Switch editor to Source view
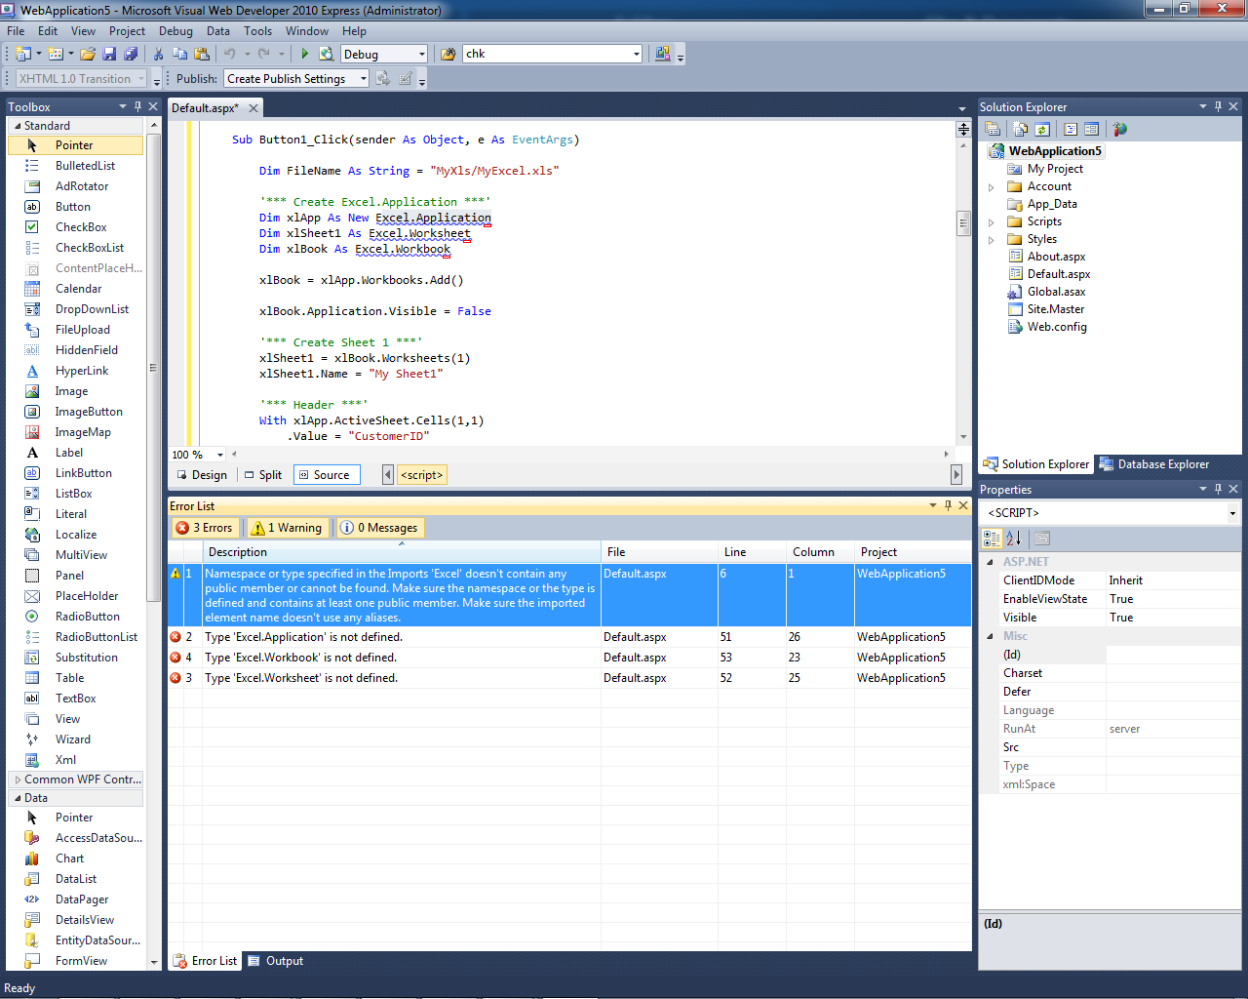This screenshot has width=1248, height=999. pos(326,475)
